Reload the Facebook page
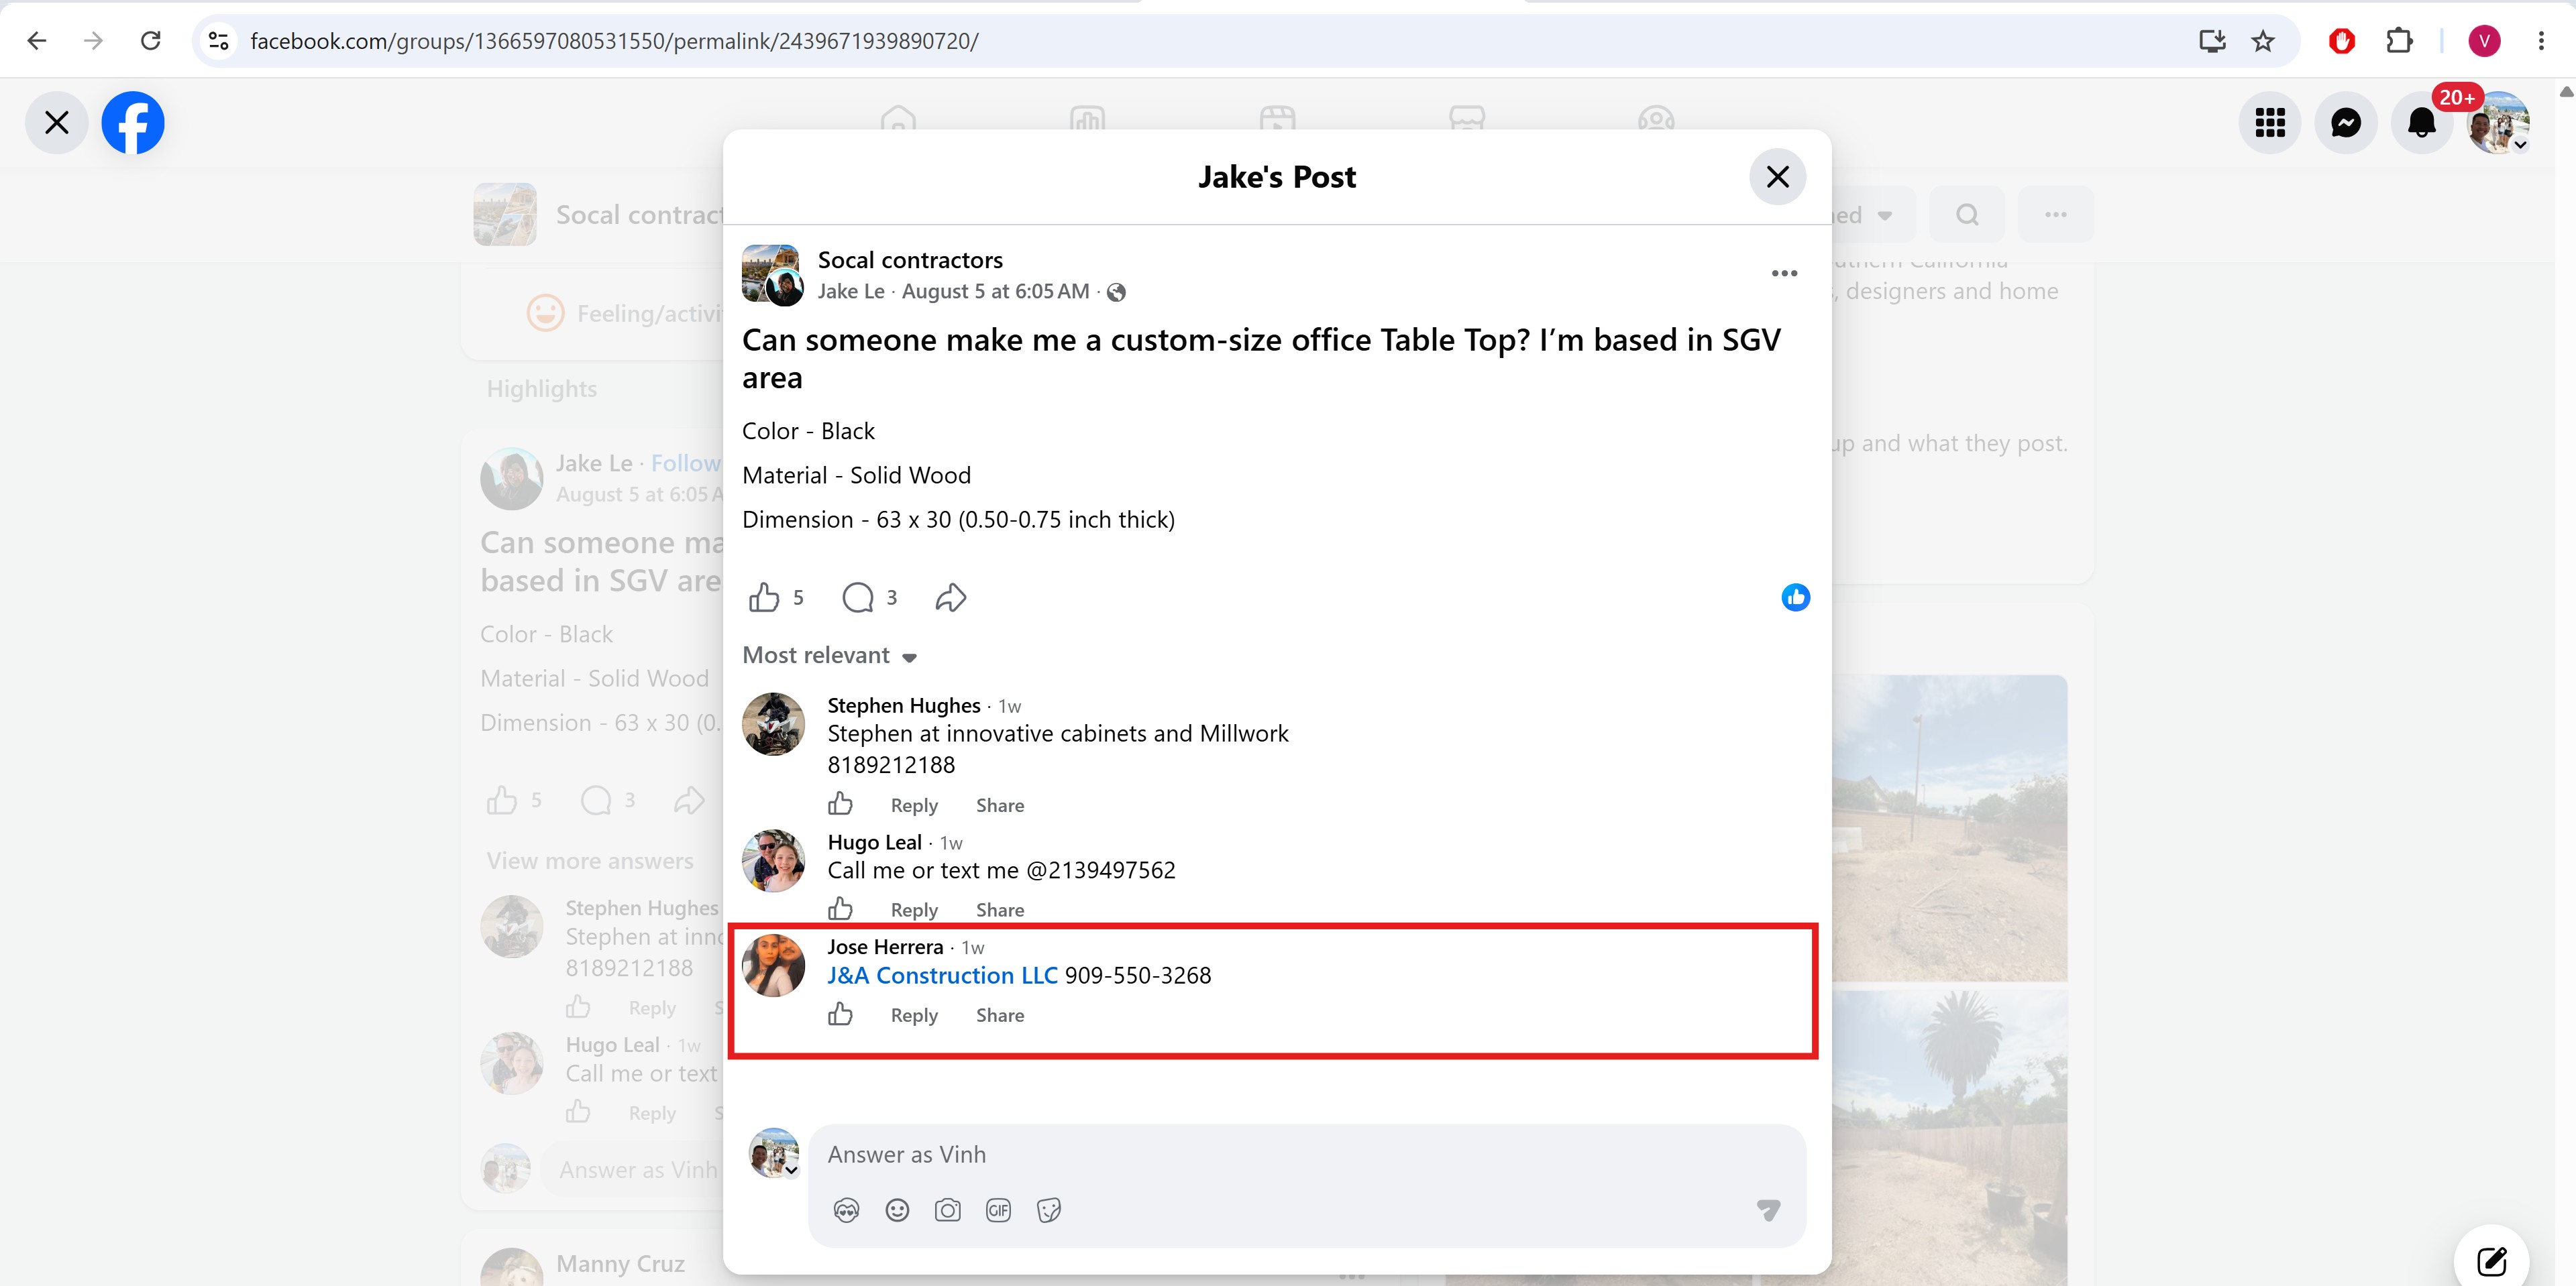 (x=151, y=41)
